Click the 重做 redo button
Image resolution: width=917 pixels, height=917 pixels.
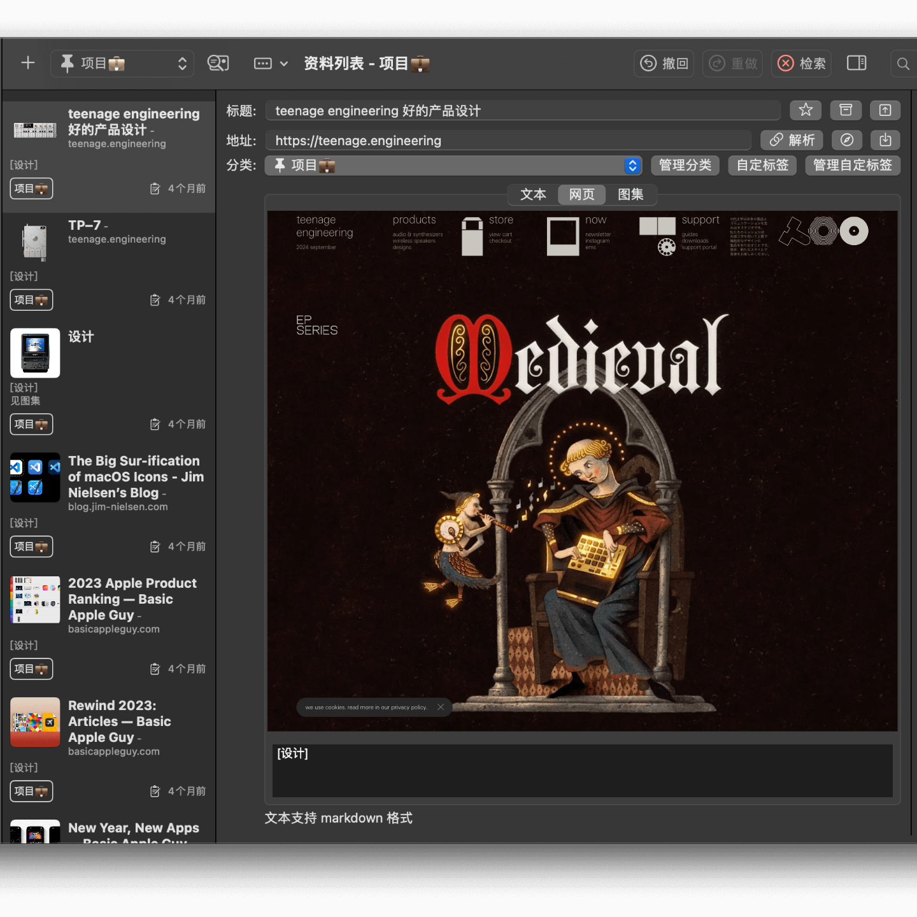point(733,64)
